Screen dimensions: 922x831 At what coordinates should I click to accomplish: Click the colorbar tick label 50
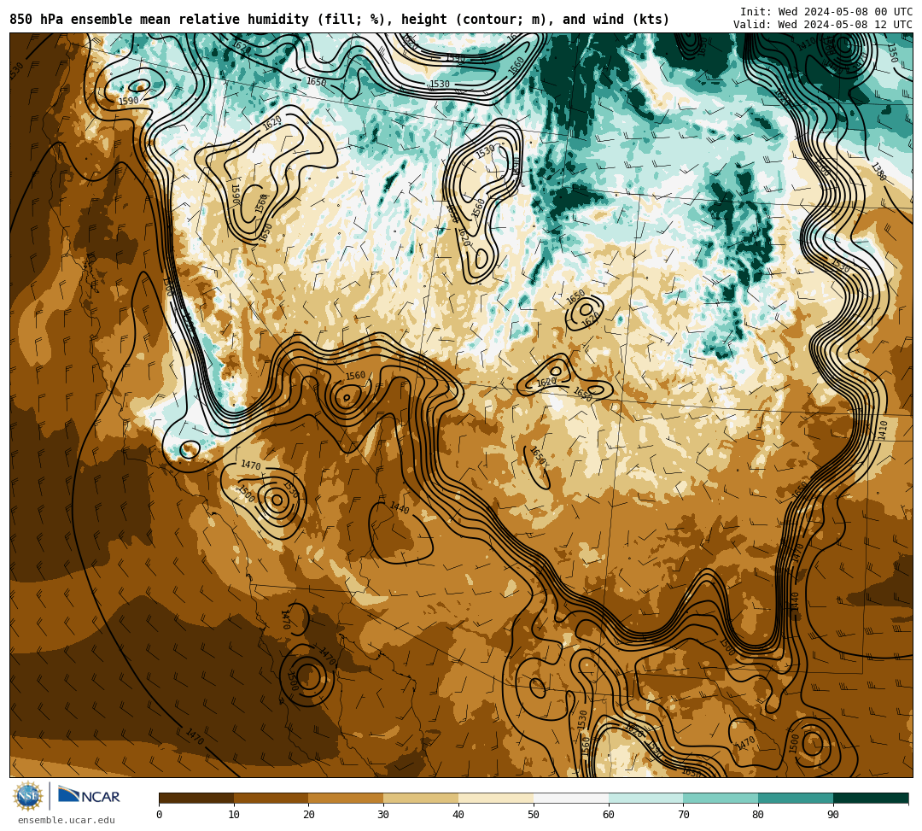534,815
